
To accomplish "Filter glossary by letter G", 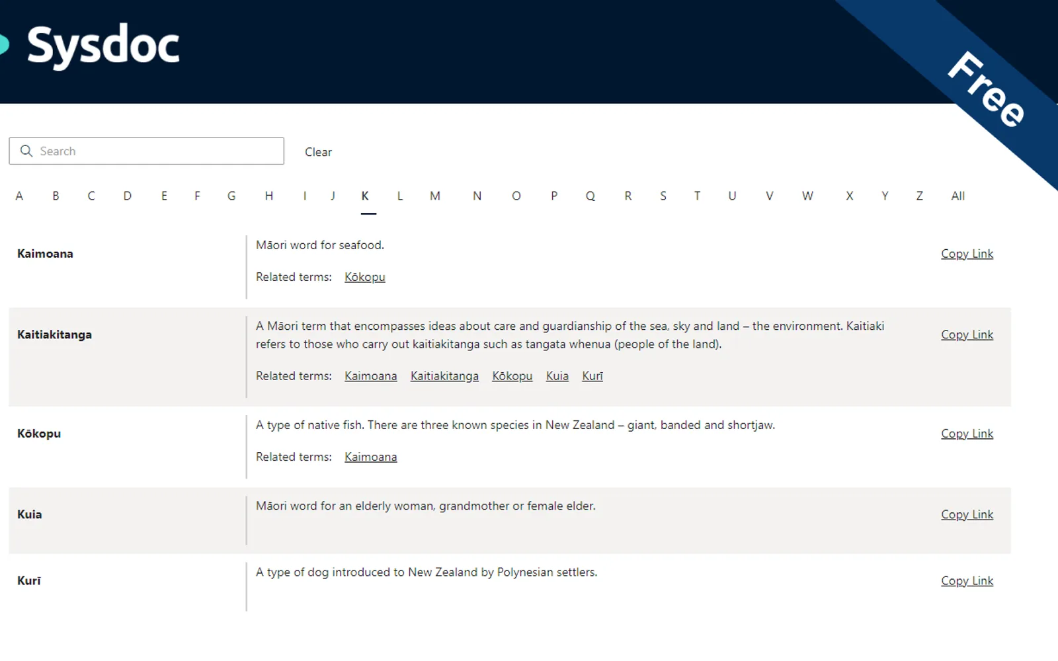I will [x=231, y=196].
